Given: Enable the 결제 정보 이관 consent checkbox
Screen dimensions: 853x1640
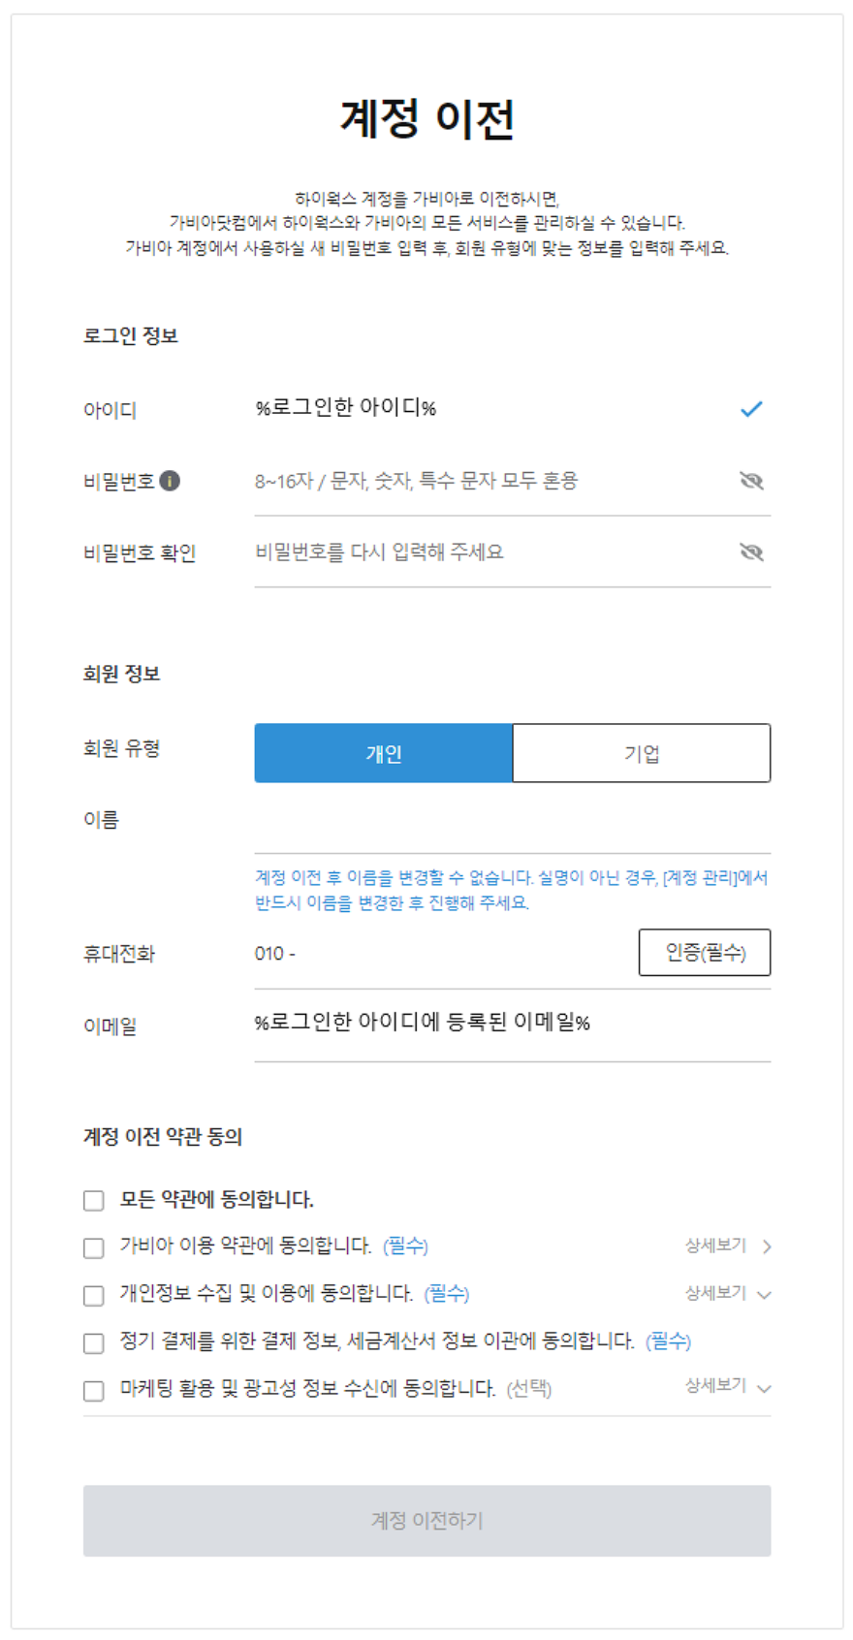Looking at the screenshot, I should (94, 1343).
